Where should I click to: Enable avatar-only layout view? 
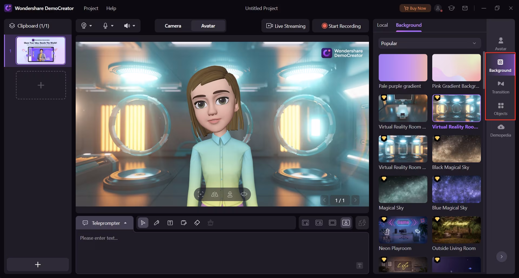pyautogui.click(x=346, y=223)
